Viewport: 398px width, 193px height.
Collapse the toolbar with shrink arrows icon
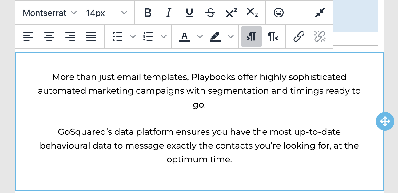click(x=320, y=13)
